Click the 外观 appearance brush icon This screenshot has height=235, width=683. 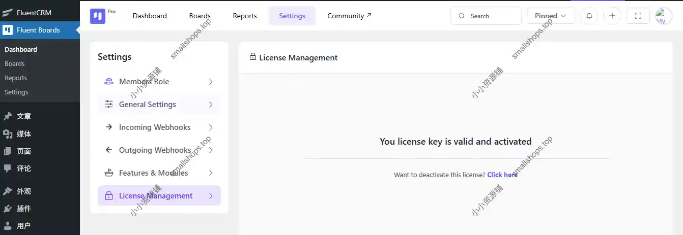8,191
